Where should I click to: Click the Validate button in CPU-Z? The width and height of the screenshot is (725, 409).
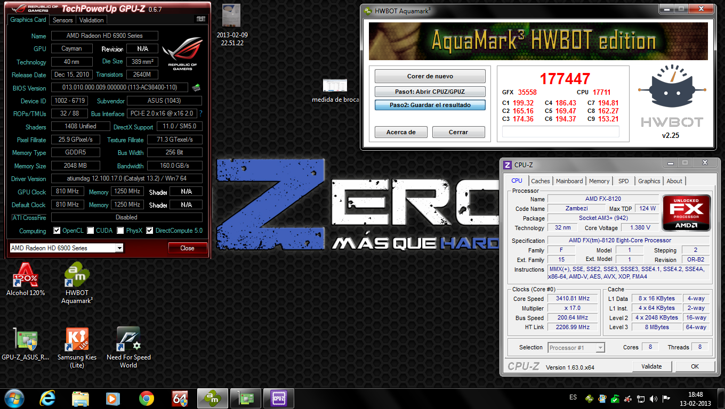pos(652,366)
